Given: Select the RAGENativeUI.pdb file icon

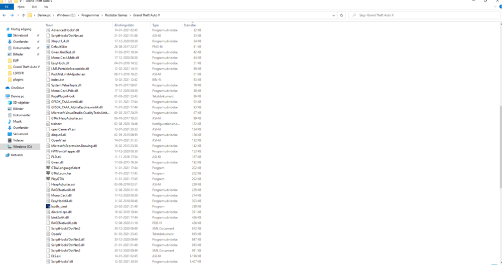Looking at the screenshot, I should click(48, 223).
